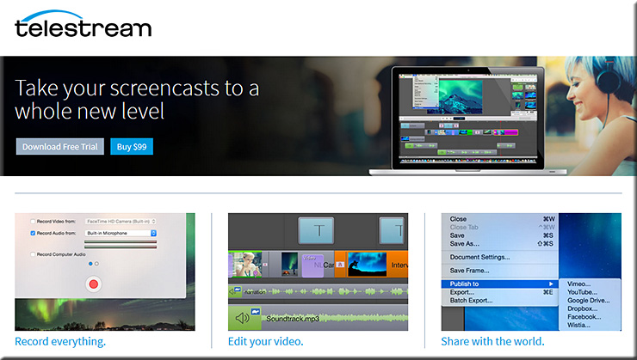The height and width of the screenshot is (360, 637).
Task: Click the speaker icon on the narration track
Action: tap(232, 291)
